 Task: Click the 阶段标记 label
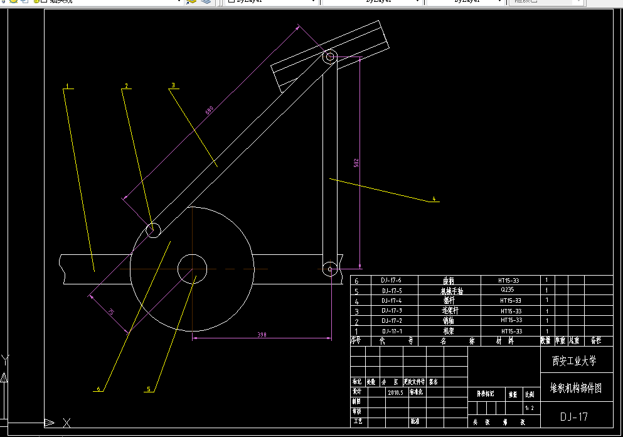[486, 394]
